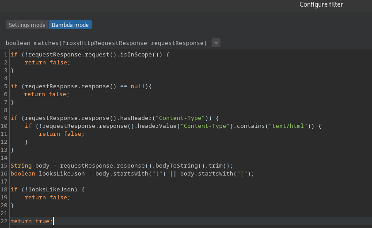Viewport: 372px width, 228px height.
Task: Click the 'Configure filter' title text
Action: (321, 4)
